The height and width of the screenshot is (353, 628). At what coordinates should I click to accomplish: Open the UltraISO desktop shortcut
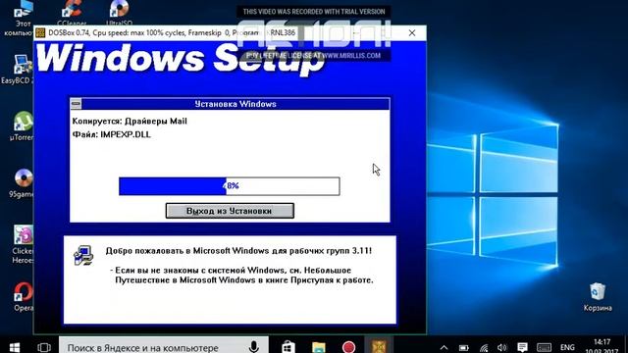119,13
